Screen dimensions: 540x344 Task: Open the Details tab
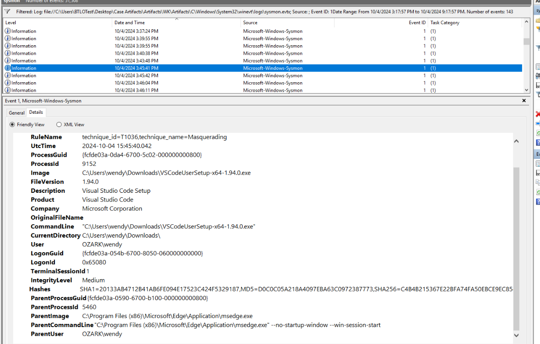(x=36, y=112)
